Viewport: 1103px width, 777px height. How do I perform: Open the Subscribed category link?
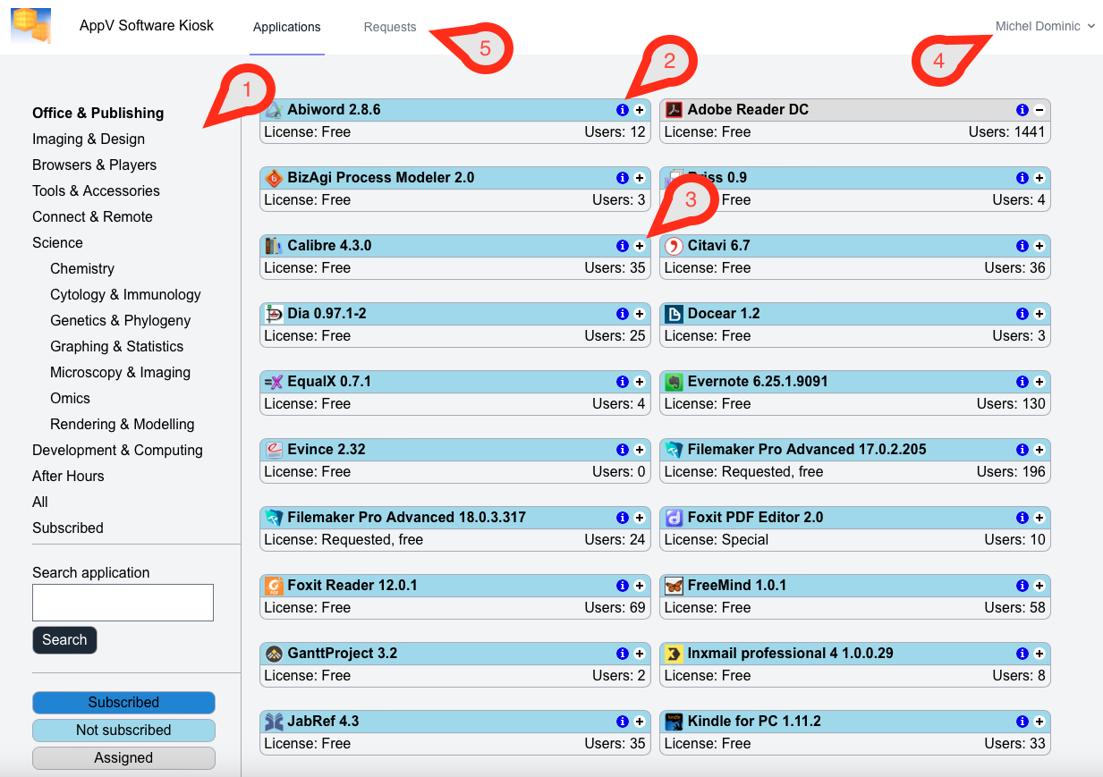(68, 528)
